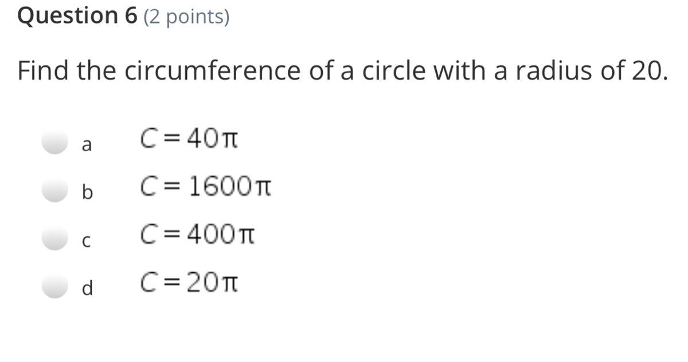This screenshot has height=362, width=688.
Task: Select radio button for option a
Action: pos(56,141)
